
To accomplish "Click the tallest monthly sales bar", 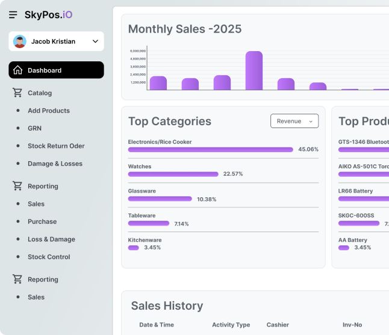I will 254,71.
